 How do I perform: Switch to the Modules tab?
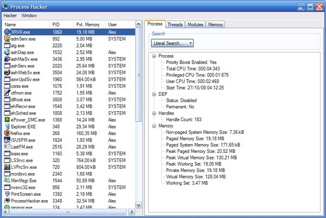pos(195,24)
